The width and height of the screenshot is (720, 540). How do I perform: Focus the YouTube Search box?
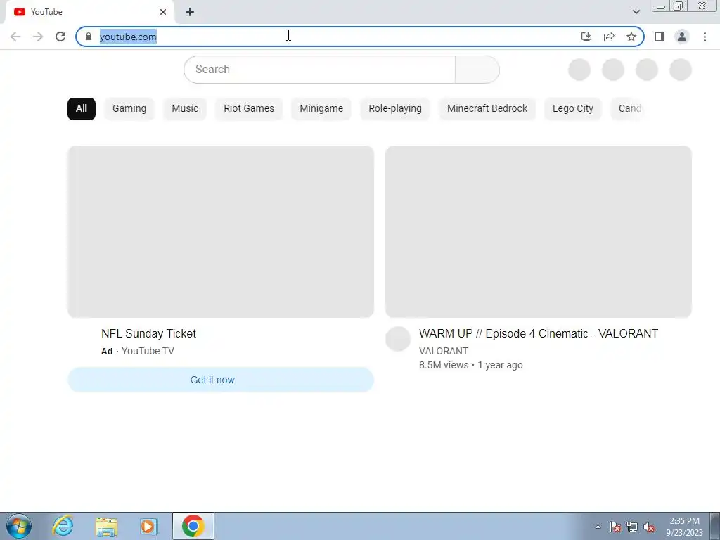point(320,70)
